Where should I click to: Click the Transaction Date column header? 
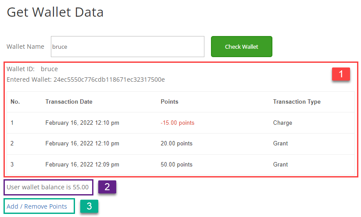[69, 102]
